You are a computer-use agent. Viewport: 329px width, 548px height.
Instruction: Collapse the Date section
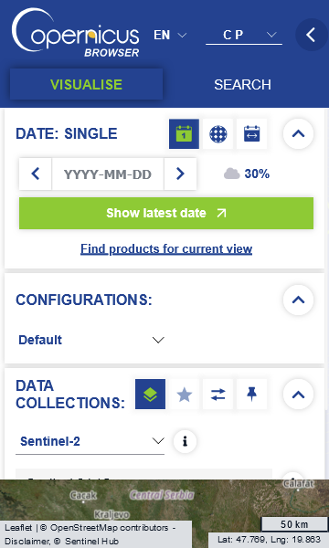pyautogui.click(x=298, y=134)
